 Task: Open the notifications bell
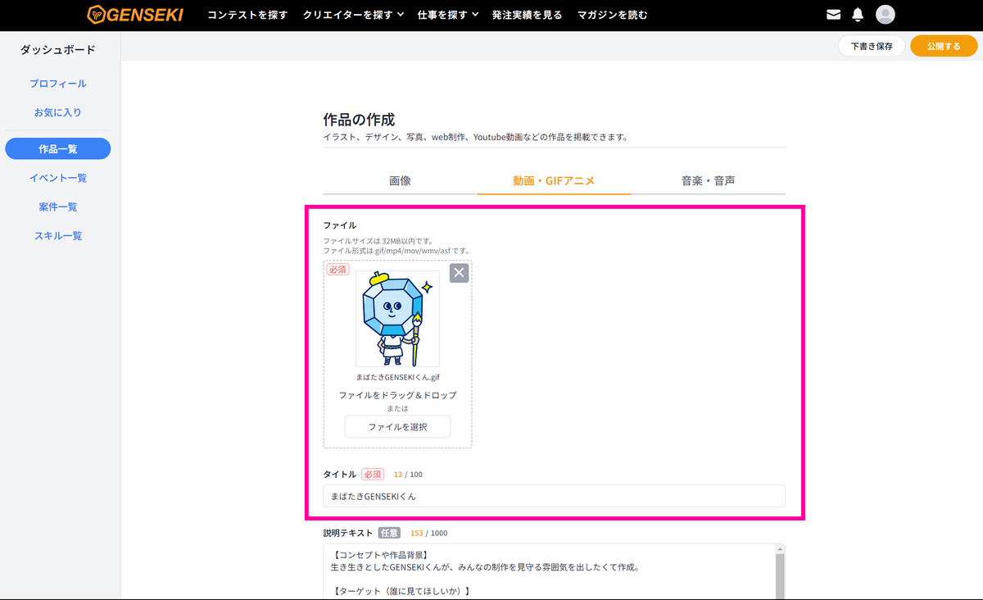click(858, 15)
